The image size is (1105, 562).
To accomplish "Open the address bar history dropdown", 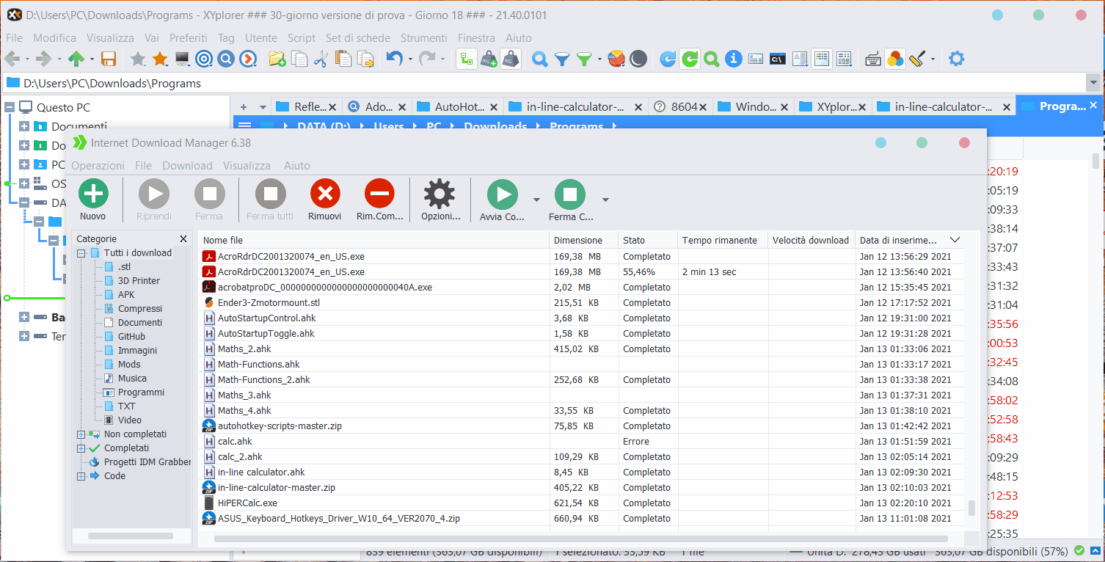I will click(x=1093, y=84).
